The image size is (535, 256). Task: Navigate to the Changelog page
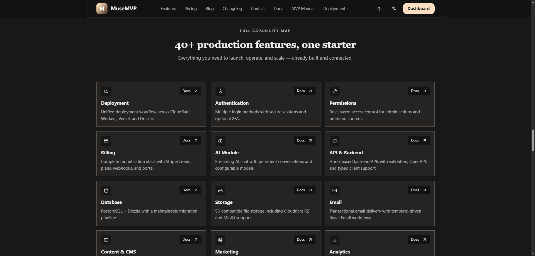[232, 8]
